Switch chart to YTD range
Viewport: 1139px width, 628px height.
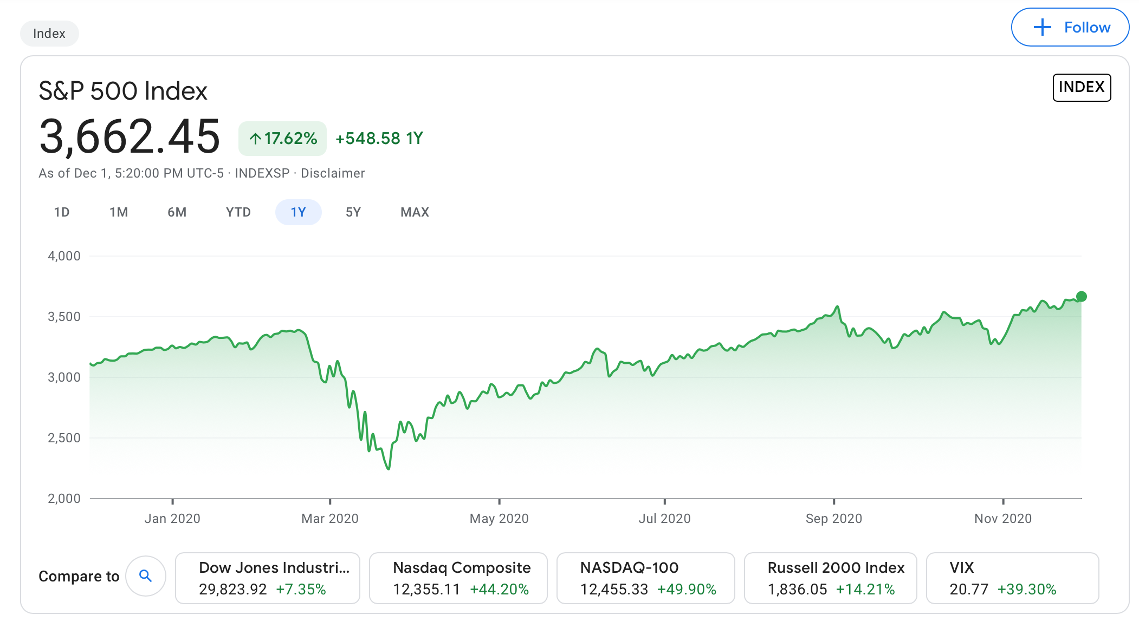click(238, 212)
